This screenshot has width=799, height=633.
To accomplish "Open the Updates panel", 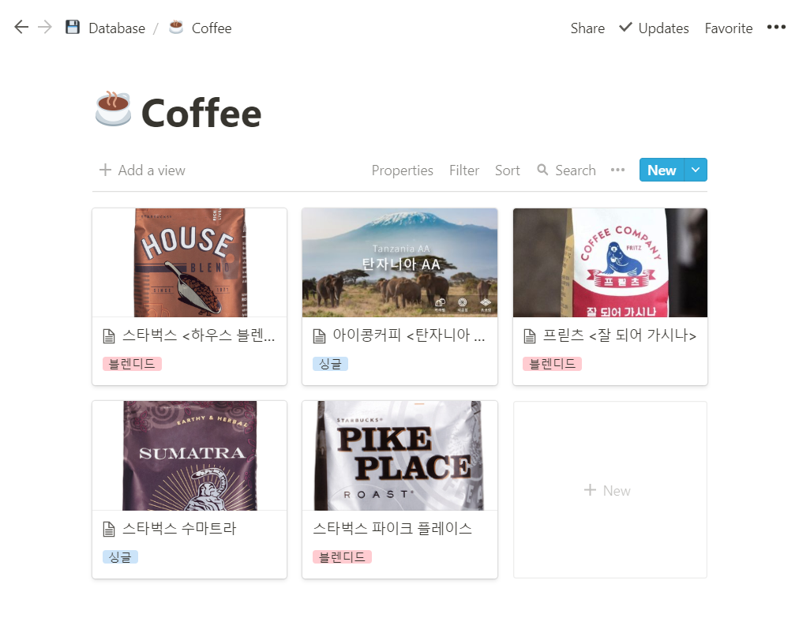I will tap(654, 28).
